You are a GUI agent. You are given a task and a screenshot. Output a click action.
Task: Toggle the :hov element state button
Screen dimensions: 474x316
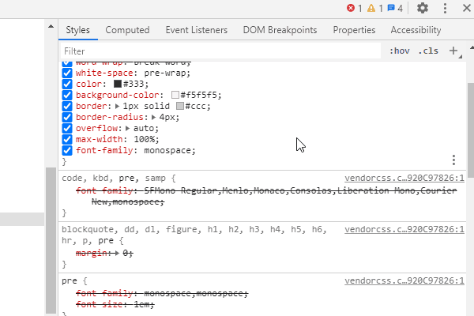(399, 51)
